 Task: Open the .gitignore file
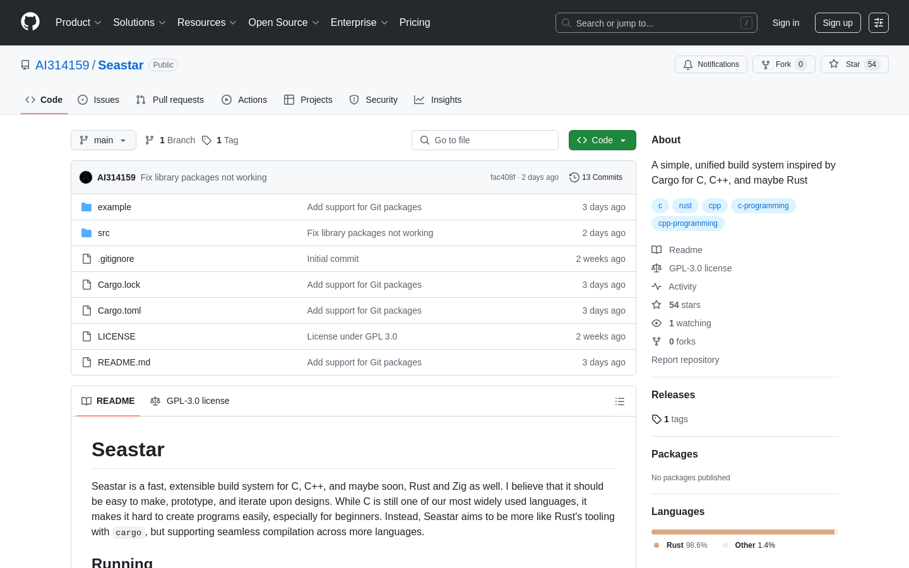(x=116, y=259)
